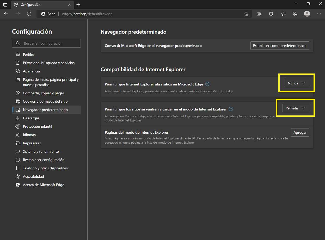Click 'Convertir Microsoft Edge en el navegador predeterminado' text

[153, 46]
